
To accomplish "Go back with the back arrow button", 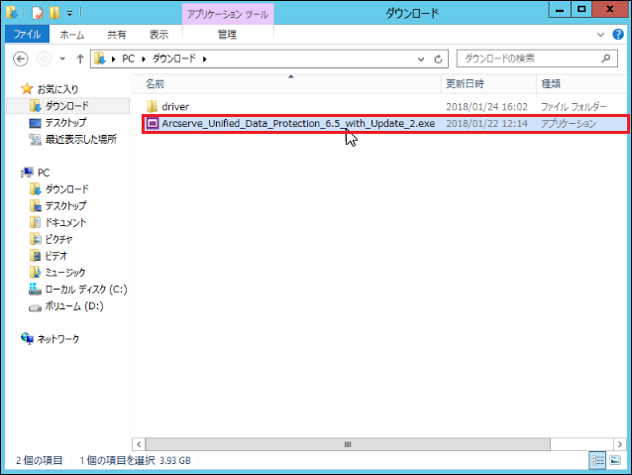I will click(20, 59).
